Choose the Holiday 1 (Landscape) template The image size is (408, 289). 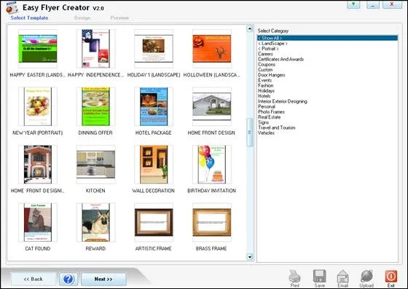click(154, 49)
